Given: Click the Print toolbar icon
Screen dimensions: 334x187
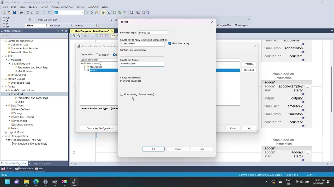Looking at the screenshot, I should tap(21, 12).
